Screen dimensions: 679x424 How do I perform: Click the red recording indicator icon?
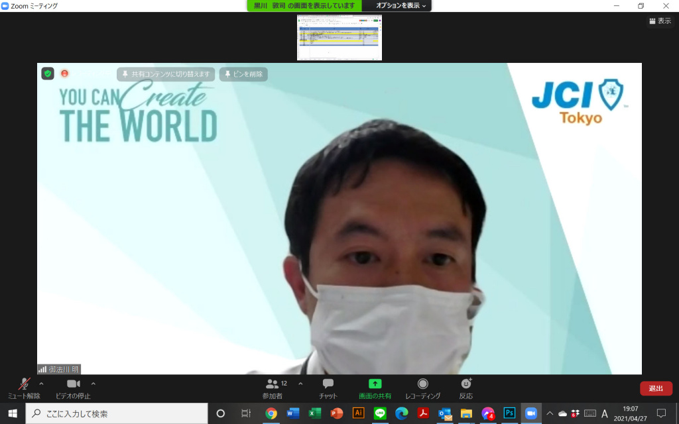click(65, 74)
